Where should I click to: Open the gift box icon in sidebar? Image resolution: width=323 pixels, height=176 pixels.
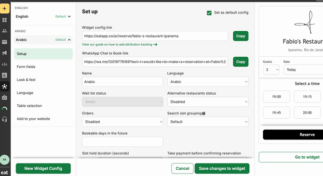point(4,97)
